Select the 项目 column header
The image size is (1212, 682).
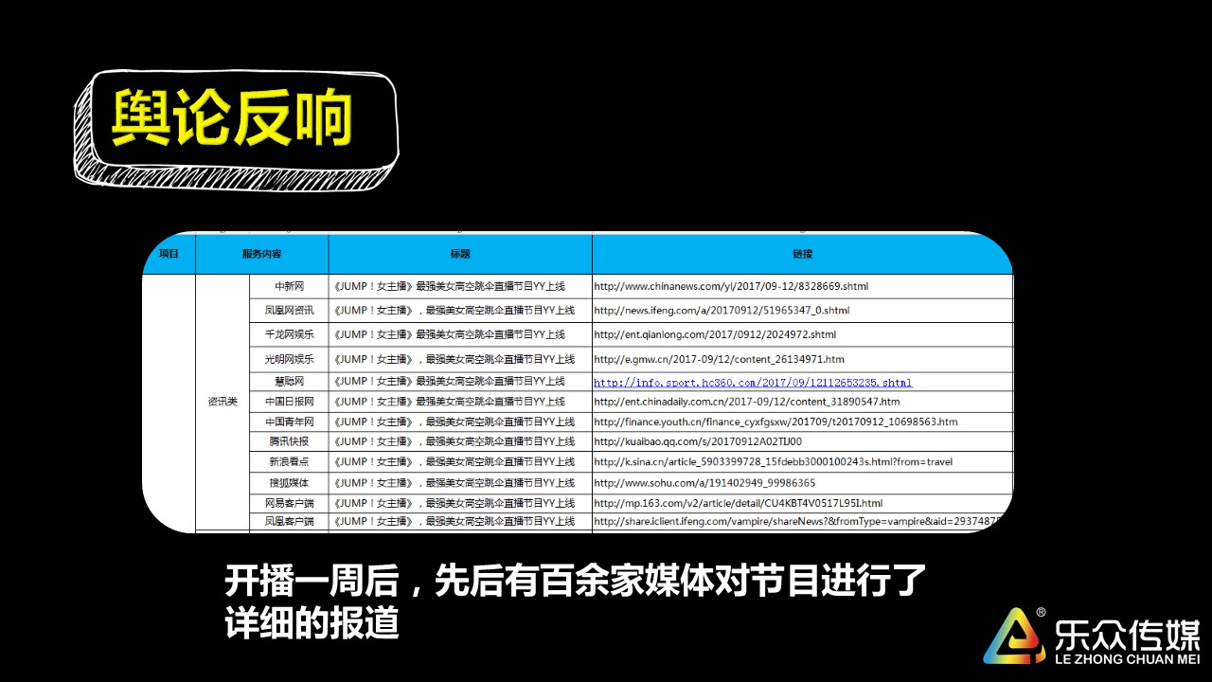(169, 254)
